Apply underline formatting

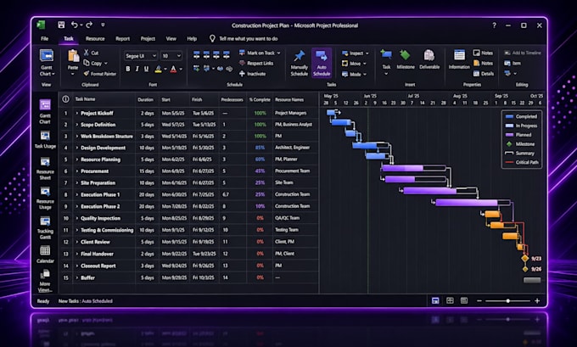click(146, 69)
